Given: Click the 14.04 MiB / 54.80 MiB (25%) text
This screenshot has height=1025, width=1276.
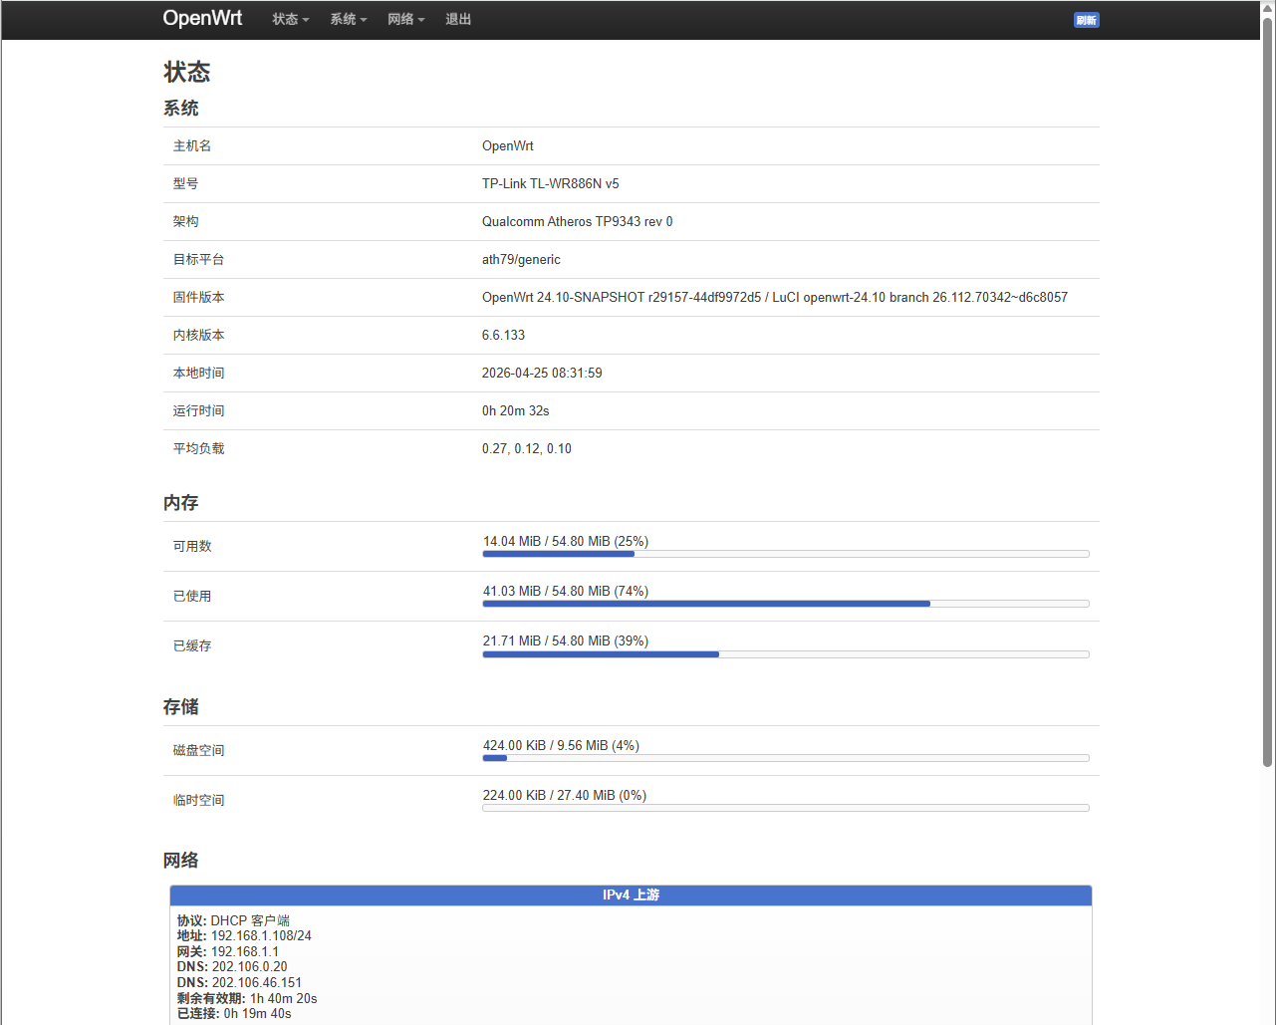Looking at the screenshot, I should point(566,541).
